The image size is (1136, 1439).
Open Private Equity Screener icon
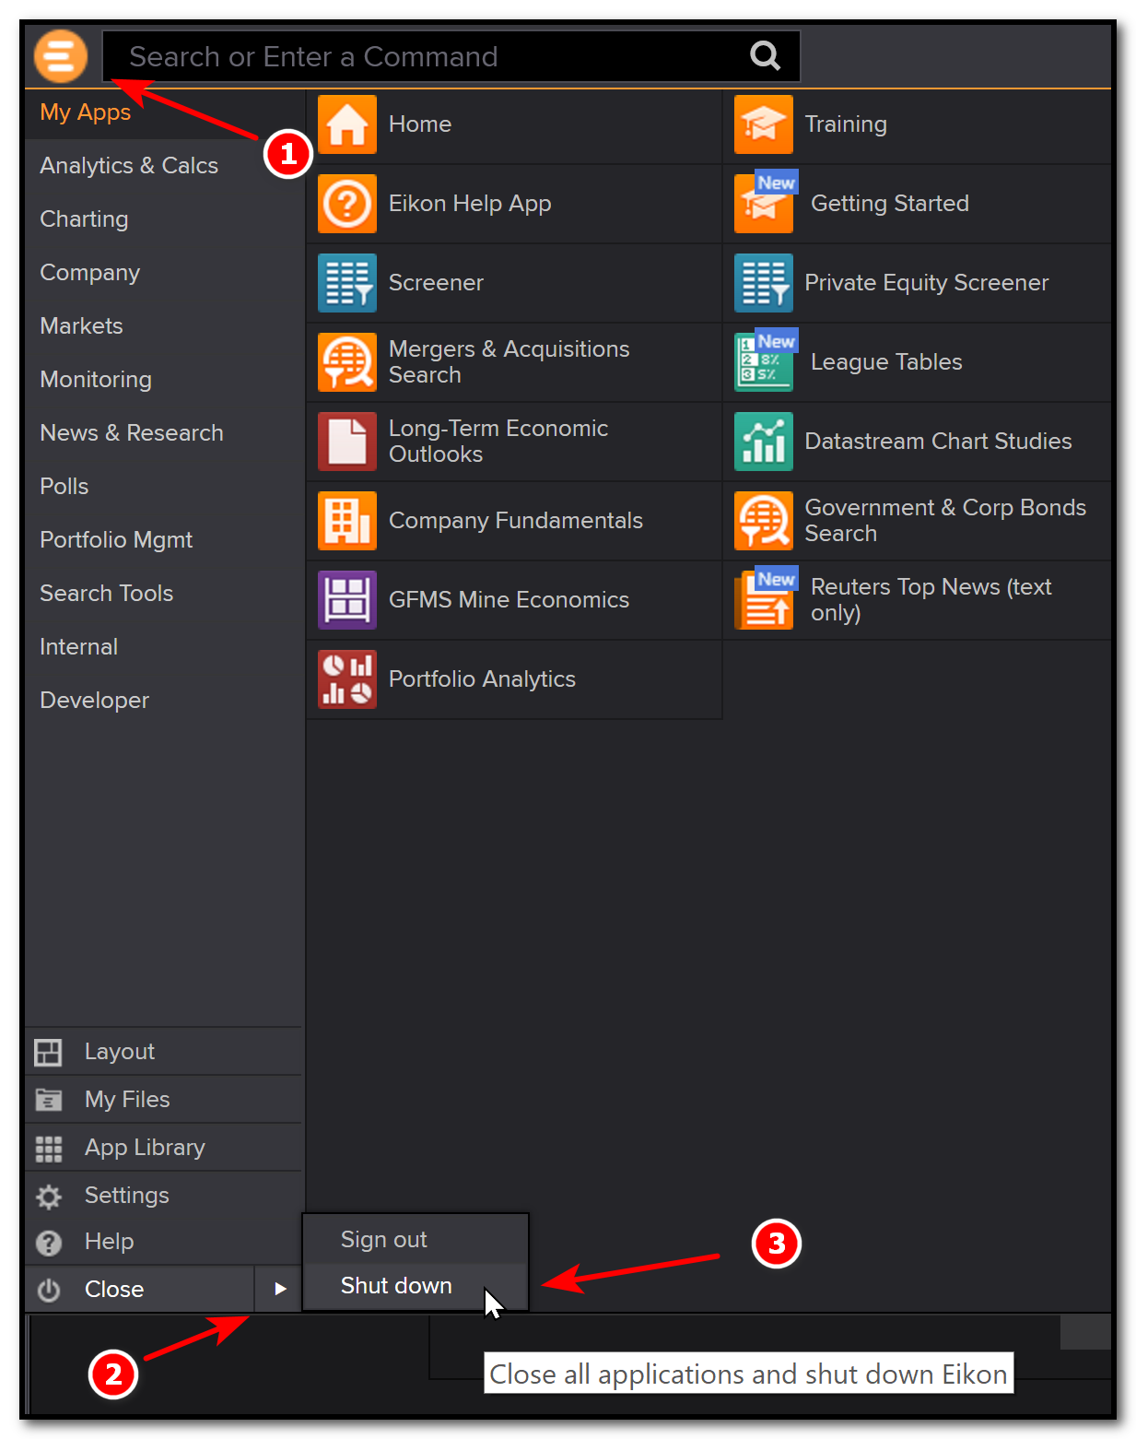coord(764,283)
